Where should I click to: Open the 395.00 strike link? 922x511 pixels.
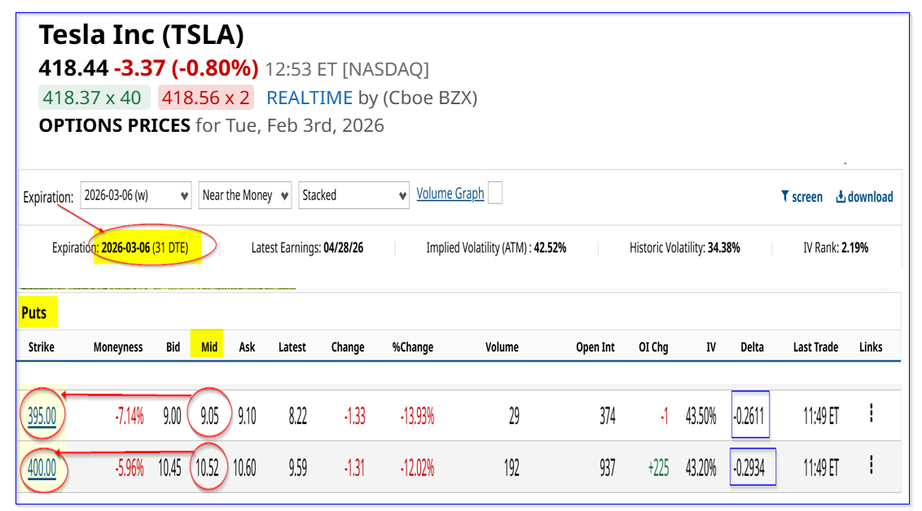coord(42,416)
